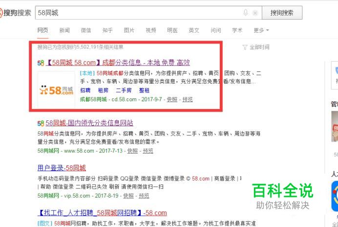The height and width of the screenshot is (227, 338).
Task: Switch to the 新闻 tab
Action: pos(64,30)
